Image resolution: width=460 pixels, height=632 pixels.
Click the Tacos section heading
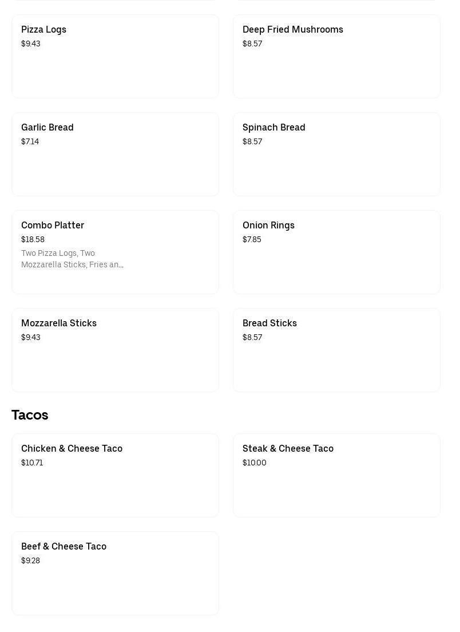[30, 414]
